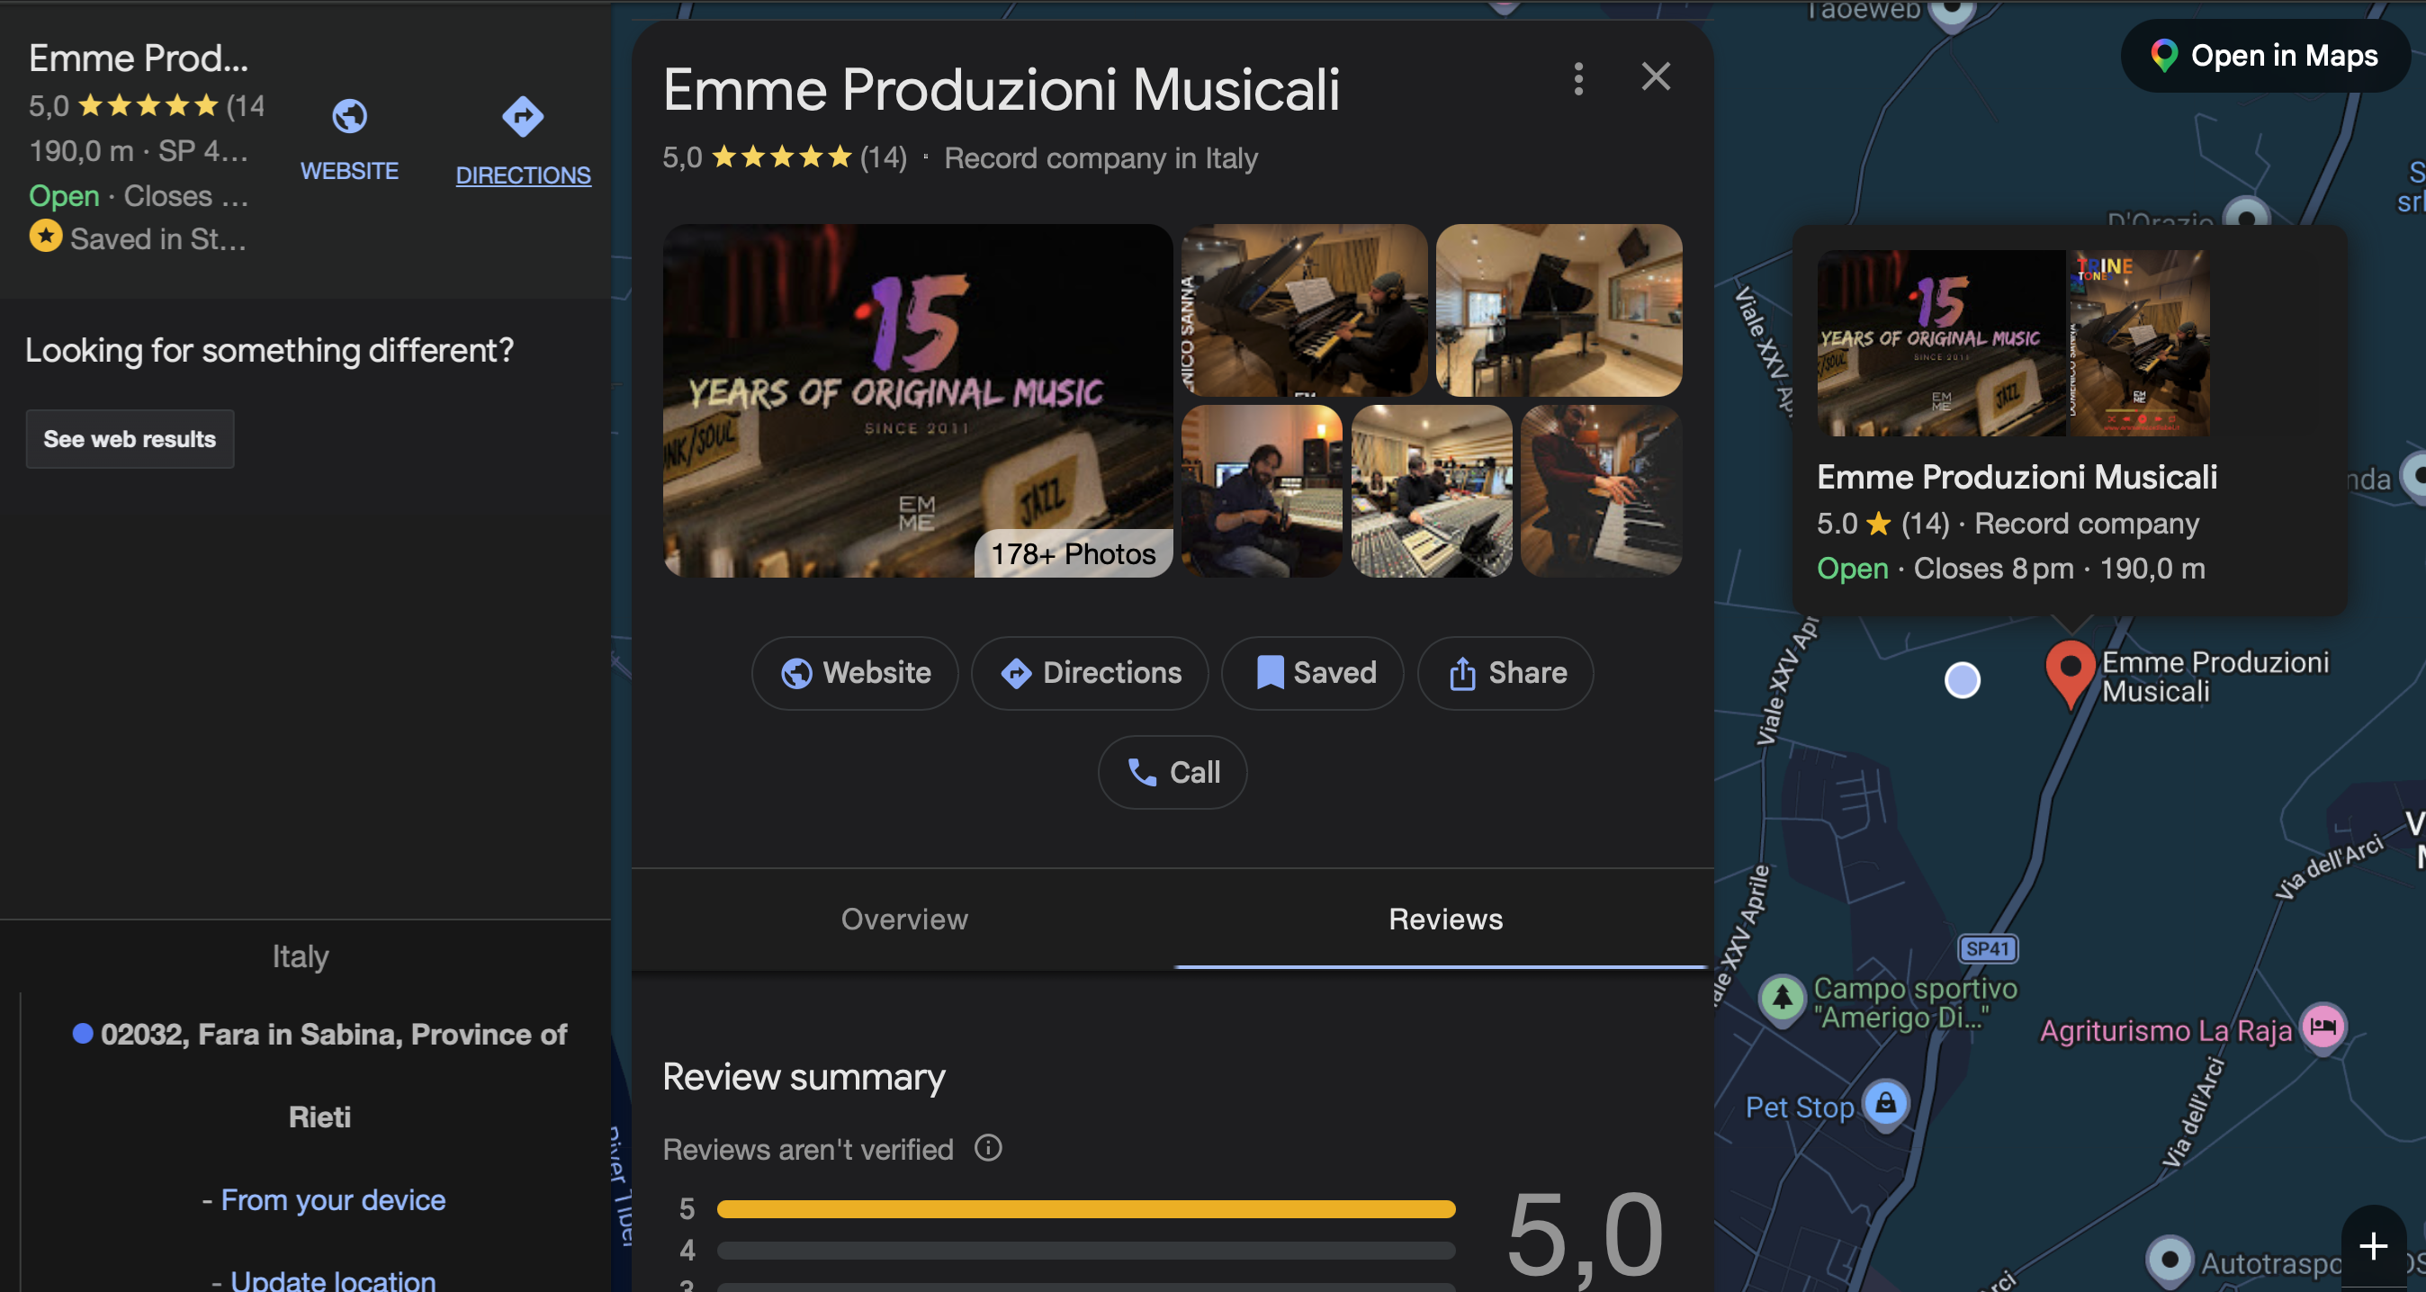Click the Directions arrow icon in left sidebar

click(x=523, y=117)
